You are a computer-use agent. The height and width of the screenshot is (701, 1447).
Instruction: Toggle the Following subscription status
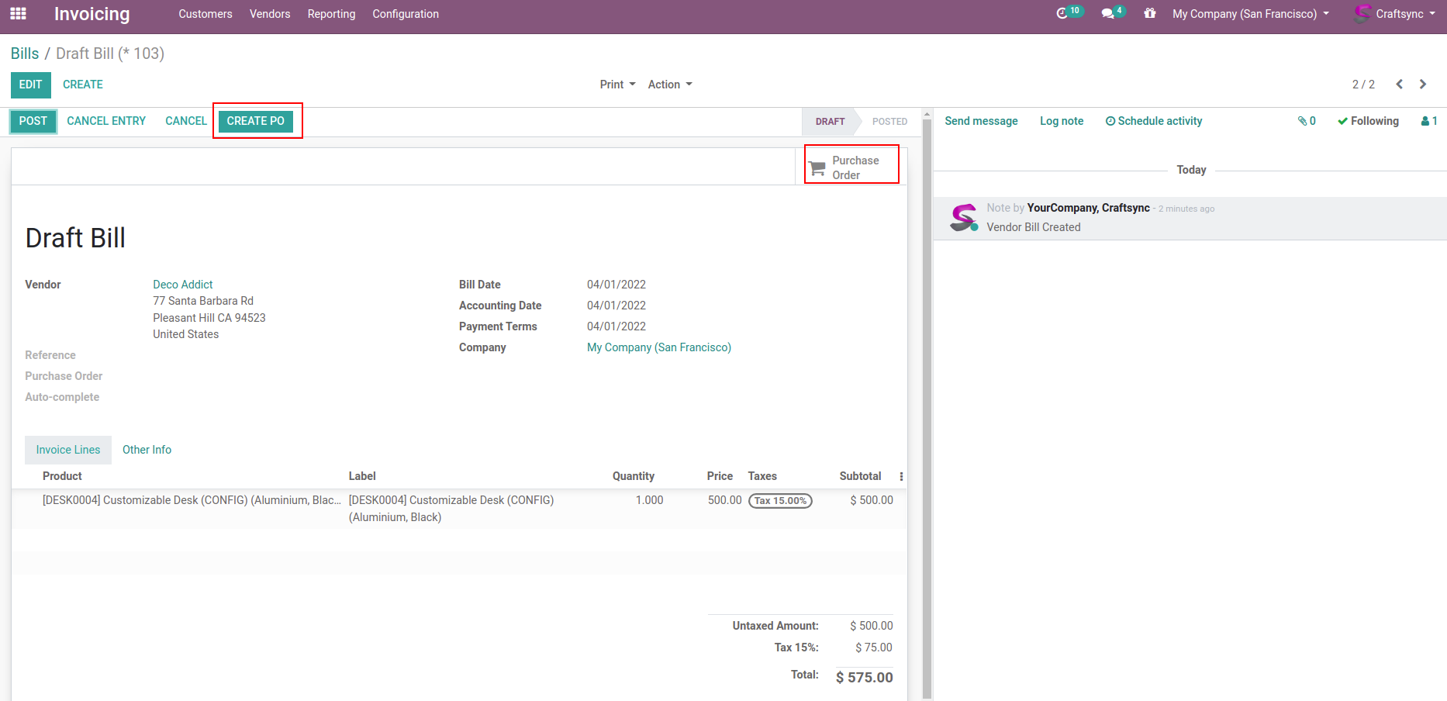pyautogui.click(x=1368, y=121)
